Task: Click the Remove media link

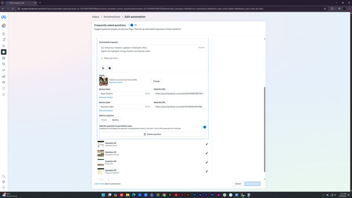Action: click(115, 82)
